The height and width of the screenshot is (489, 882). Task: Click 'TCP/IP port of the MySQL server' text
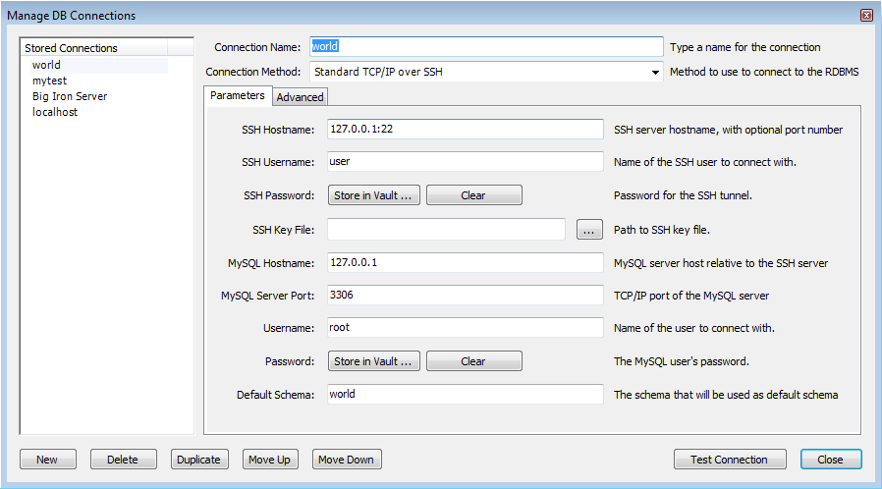pos(691,296)
